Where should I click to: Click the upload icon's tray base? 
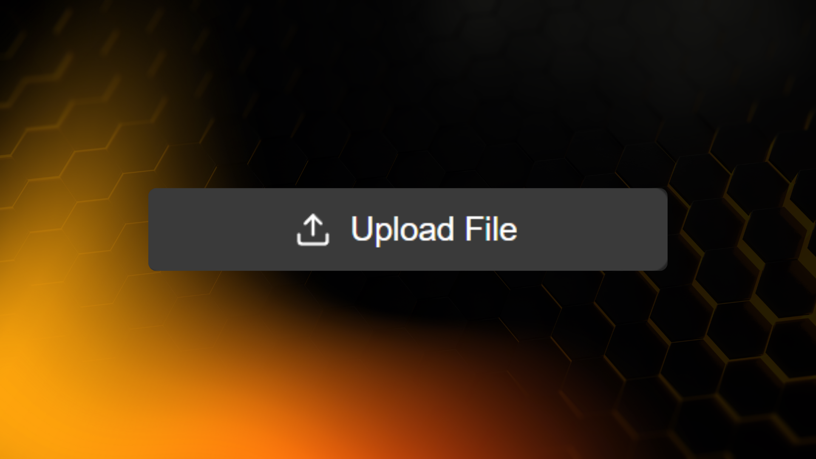point(313,243)
